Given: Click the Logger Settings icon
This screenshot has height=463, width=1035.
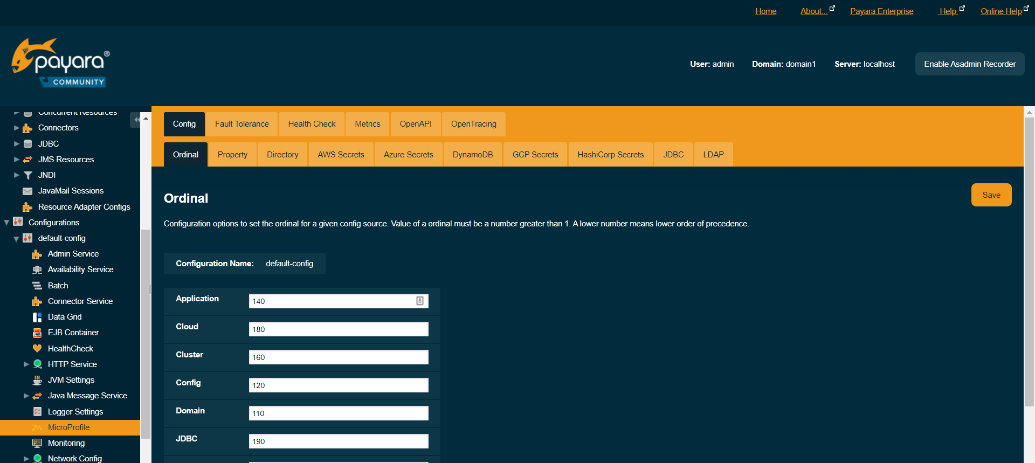Looking at the screenshot, I should point(37,412).
